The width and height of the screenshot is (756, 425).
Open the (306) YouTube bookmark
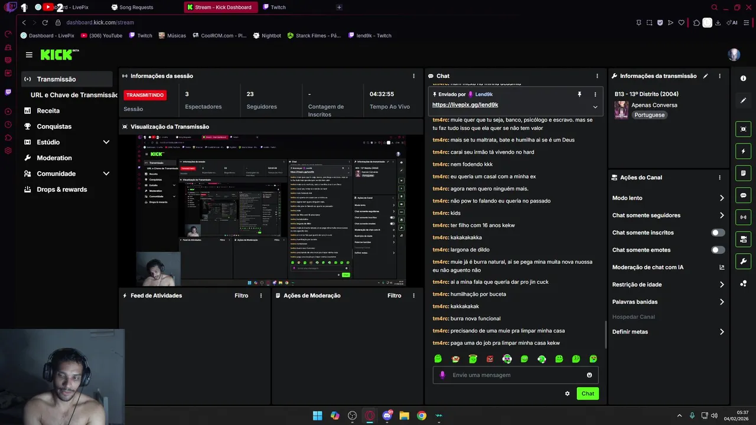pos(101,35)
